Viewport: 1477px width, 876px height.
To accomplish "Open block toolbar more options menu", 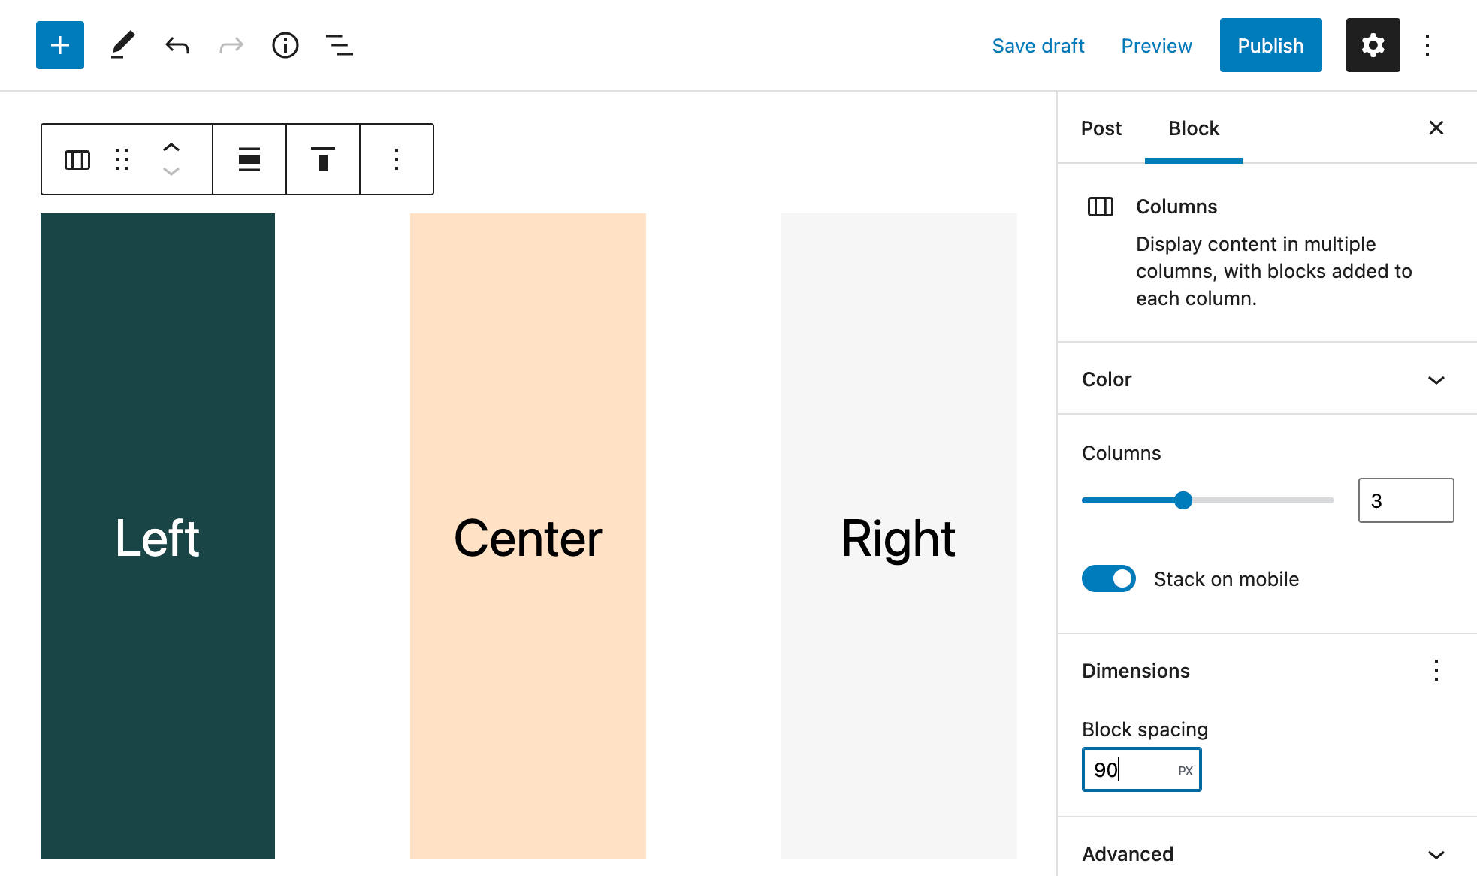I will tap(396, 159).
